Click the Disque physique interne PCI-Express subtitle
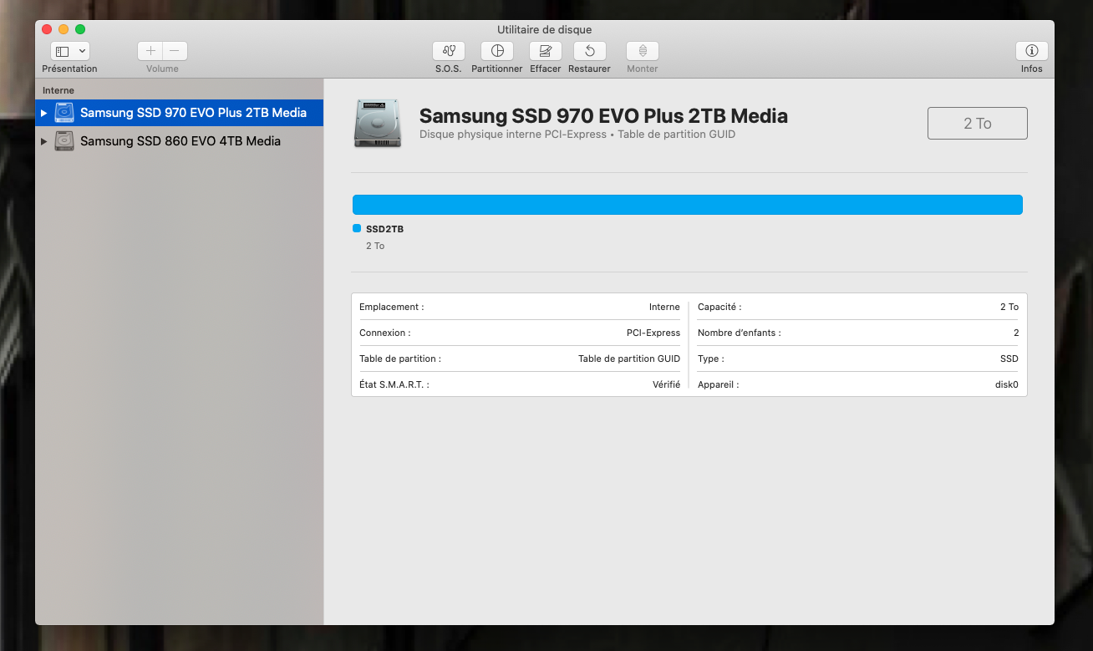 (x=577, y=135)
